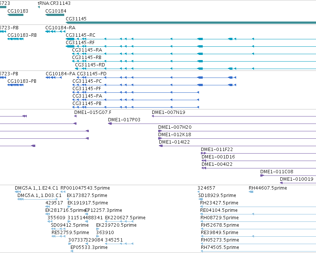Select EST DMG5A.1_1.D03.C1
The height and width of the screenshot is (253, 316).
[39, 195]
